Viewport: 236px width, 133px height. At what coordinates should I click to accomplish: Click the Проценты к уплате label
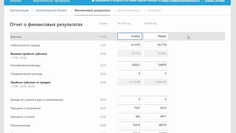click(22, 117)
